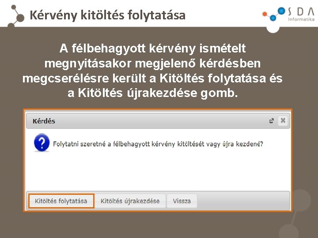This screenshot has width=318, height=238.
Task: Click the SDA Informatika logo
Action: [x=288, y=14]
